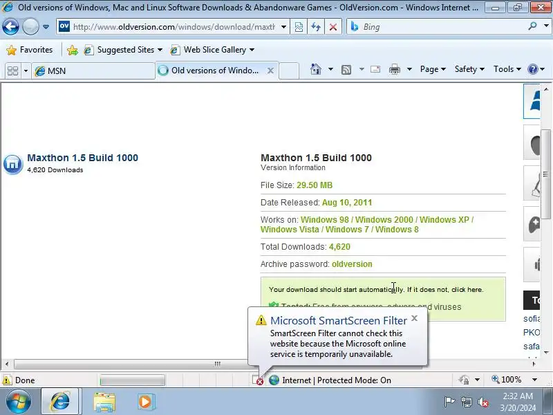
Task: Open Windows Explorer from the taskbar
Action: click(104, 402)
